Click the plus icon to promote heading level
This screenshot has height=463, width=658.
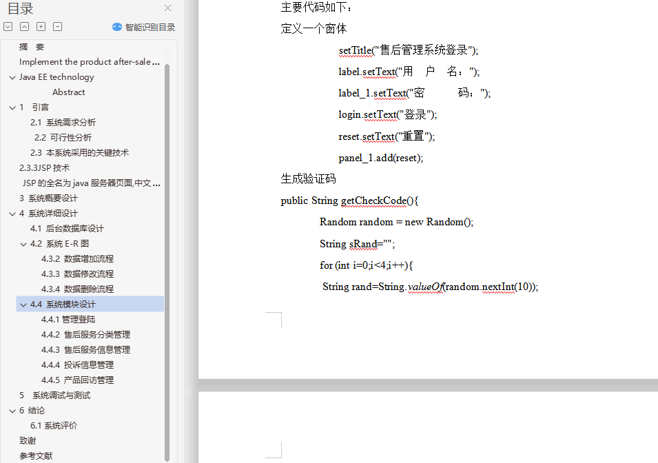click(41, 27)
